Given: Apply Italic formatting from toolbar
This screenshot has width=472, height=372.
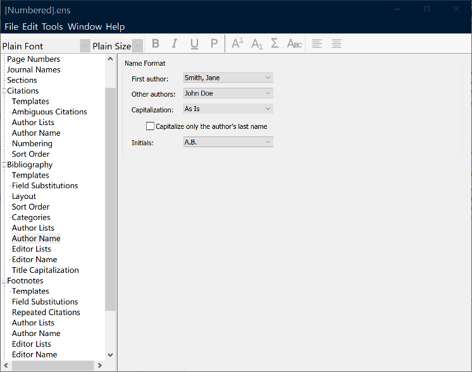Looking at the screenshot, I should click(175, 44).
